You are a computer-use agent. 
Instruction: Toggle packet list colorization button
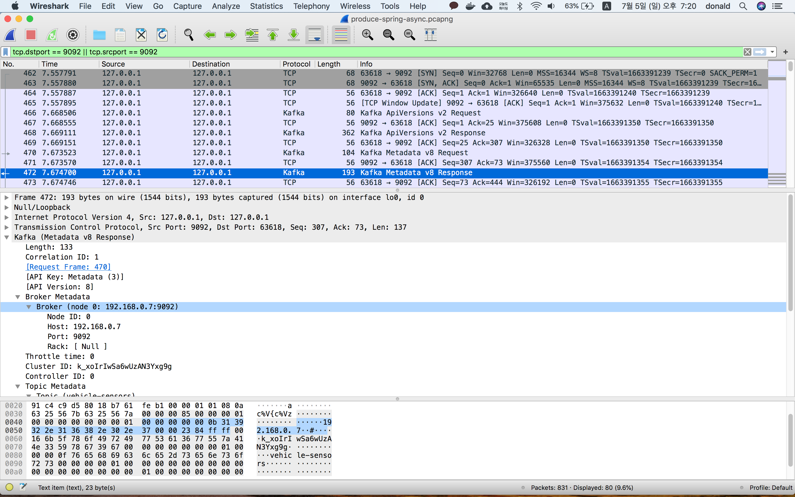pyautogui.click(x=341, y=35)
